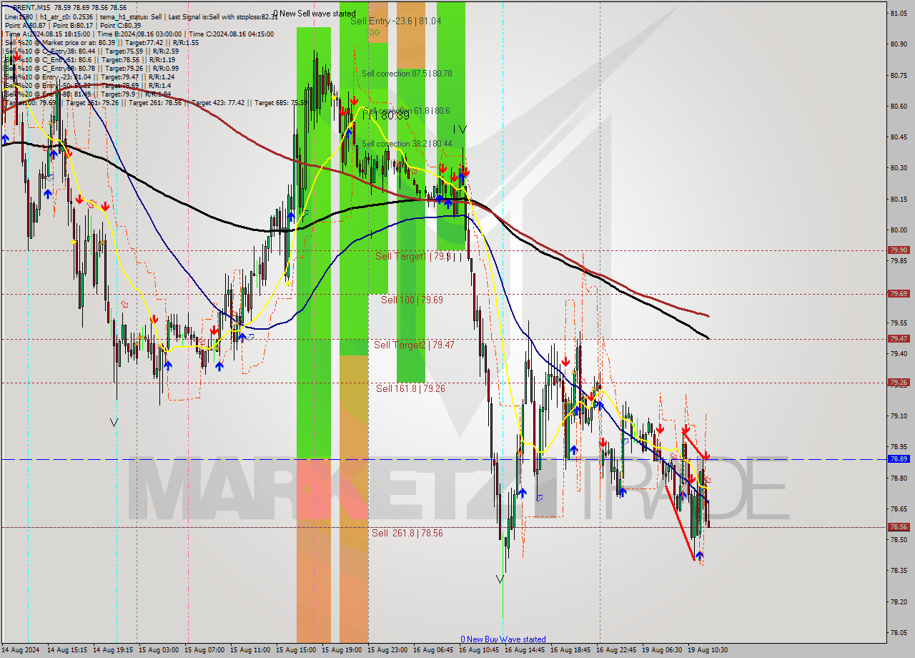Click the red 79.90 price tag
Image resolution: width=915 pixels, height=658 pixels.
point(899,250)
